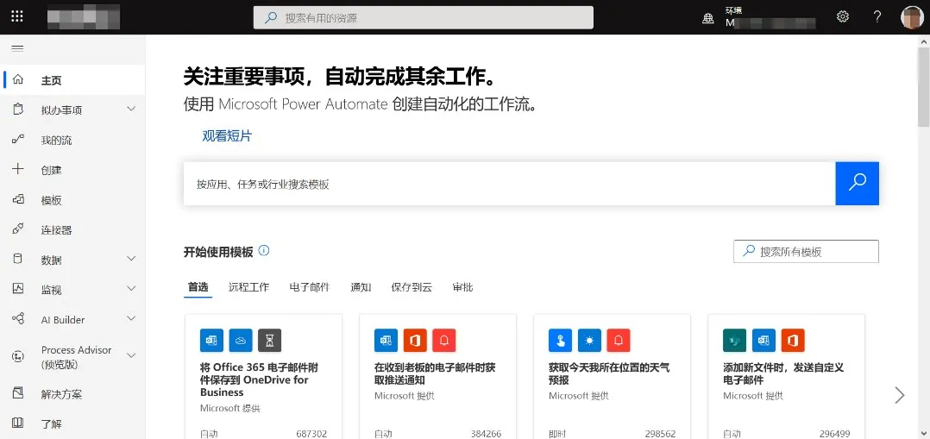Screen dimensions: 930x439
Task: Select the 首选 tab
Action: tap(198, 287)
